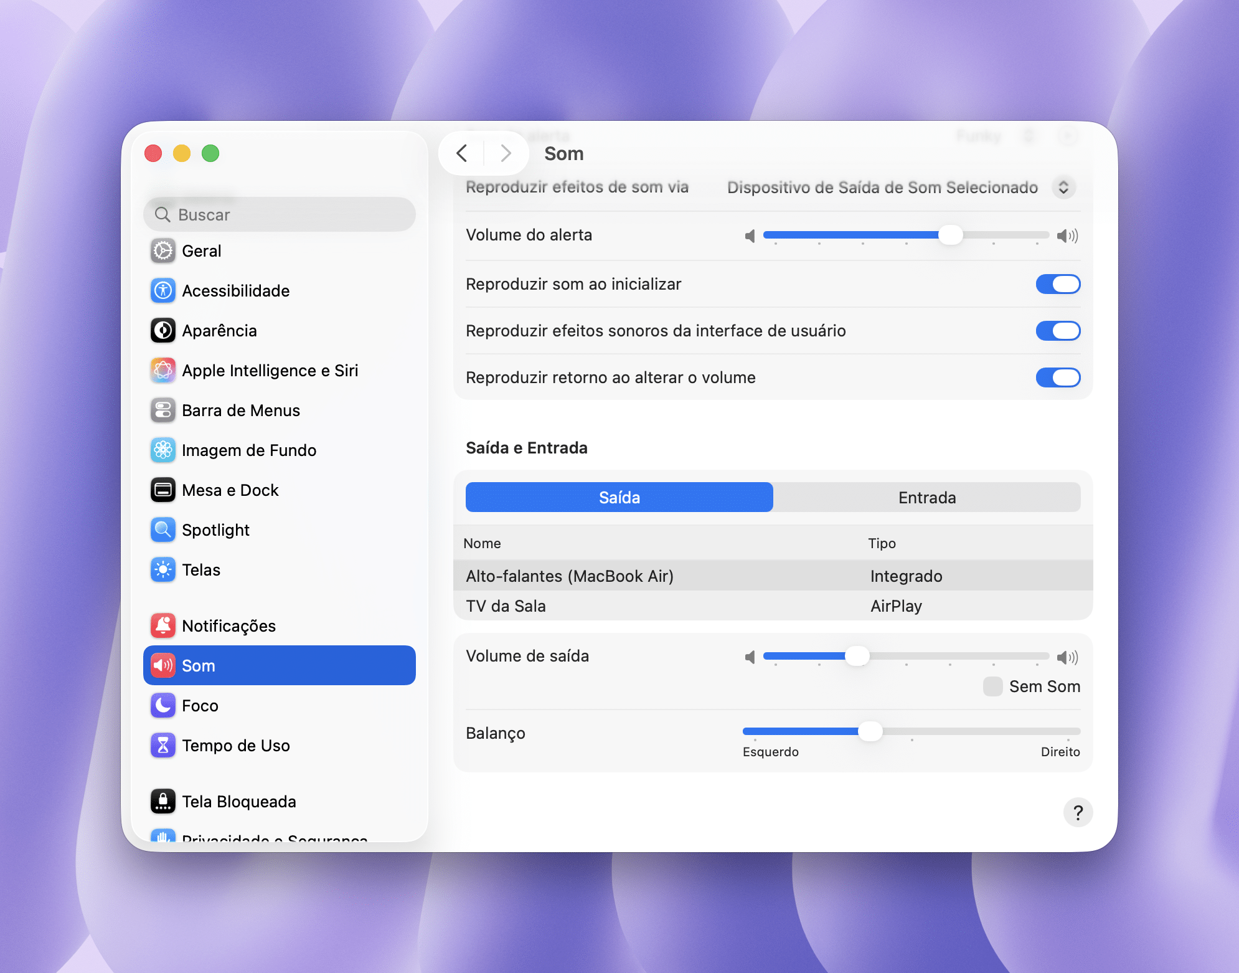Open Geral settings gear icon
Screen dimensions: 1239x973
coord(163,251)
